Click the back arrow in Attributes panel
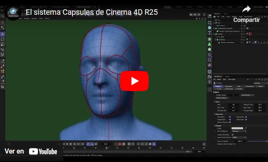 [x=248, y=79]
